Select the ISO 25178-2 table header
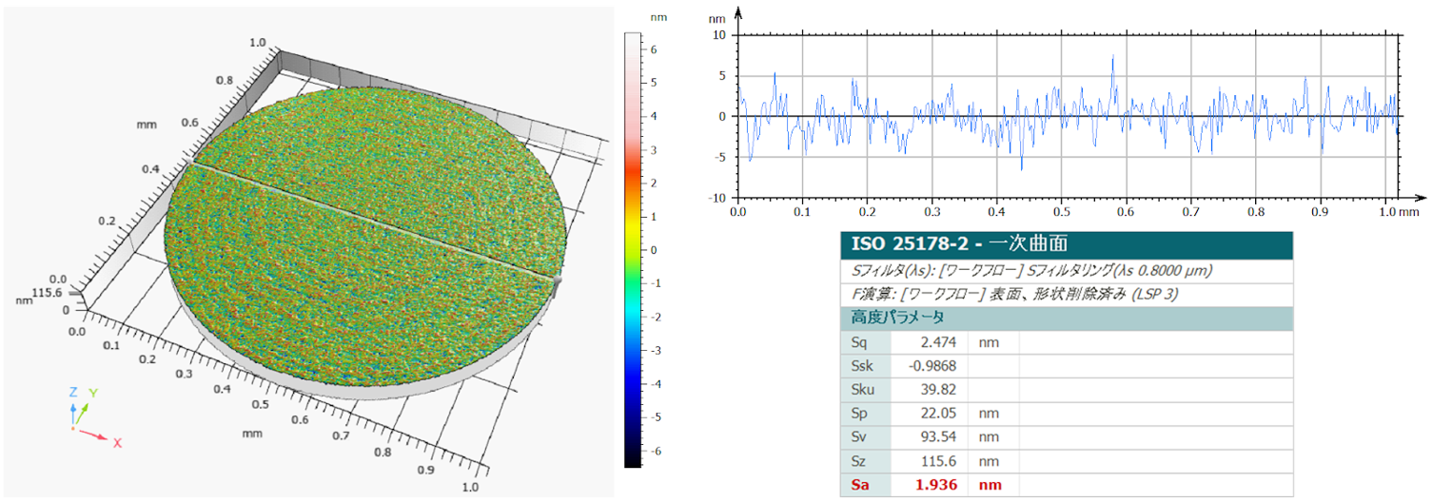1432x503 pixels. (x=1066, y=245)
